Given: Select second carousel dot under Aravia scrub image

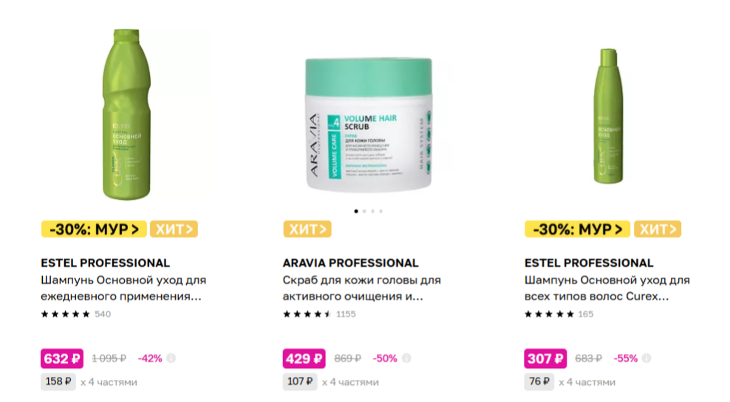Looking at the screenshot, I should point(364,212).
